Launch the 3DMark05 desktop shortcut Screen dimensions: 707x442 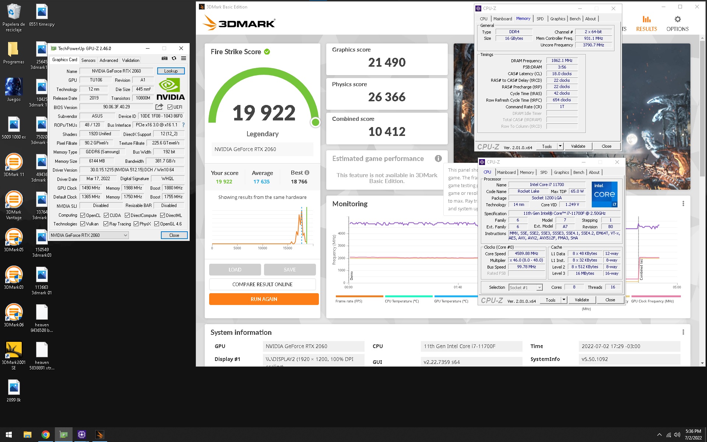[14, 240]
